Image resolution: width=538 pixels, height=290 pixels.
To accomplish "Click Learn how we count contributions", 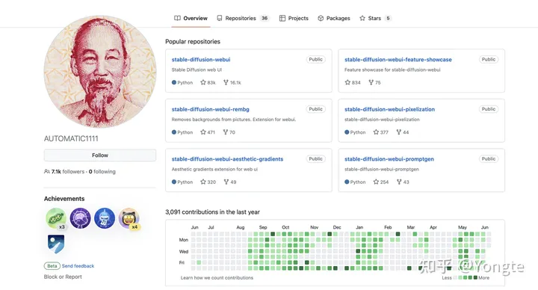I will 217,277.
